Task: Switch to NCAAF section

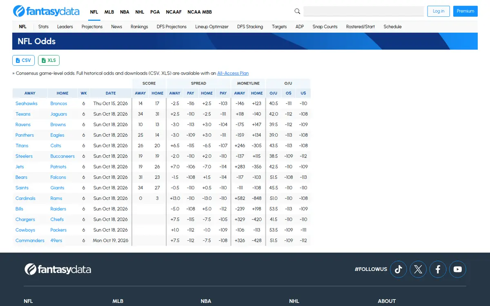Action: click(x=174, y=12)
